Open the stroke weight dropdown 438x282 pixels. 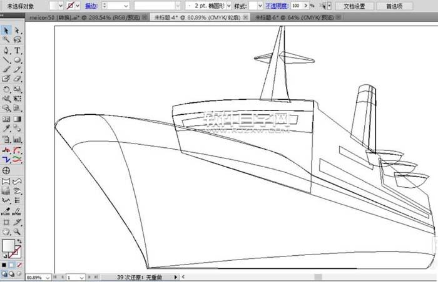[126, 6]
